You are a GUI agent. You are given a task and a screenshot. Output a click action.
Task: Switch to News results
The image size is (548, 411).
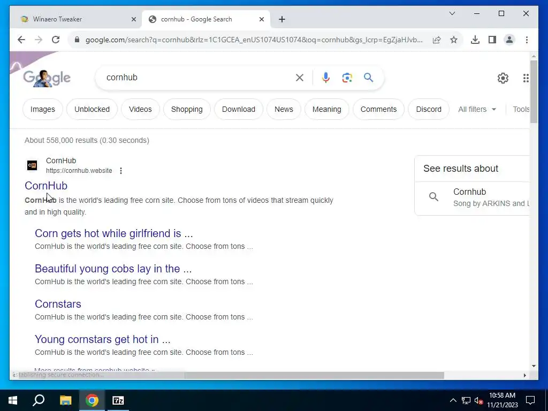pos(284,109)
